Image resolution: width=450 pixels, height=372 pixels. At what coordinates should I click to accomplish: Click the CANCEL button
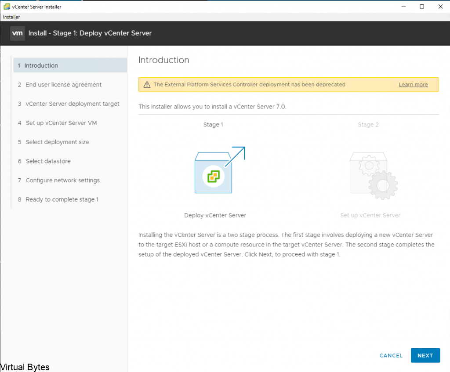click(391, 356)
